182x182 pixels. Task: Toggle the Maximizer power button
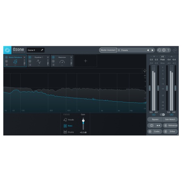[x=53, y=57]
